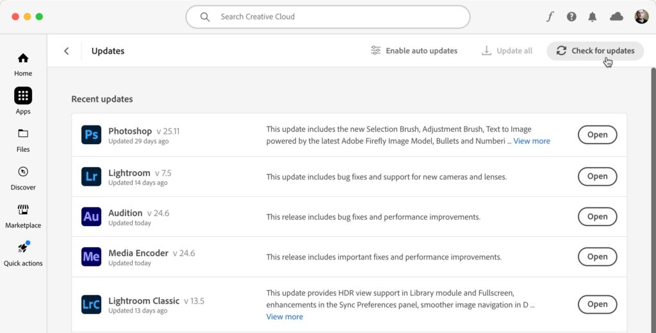View more of Photoshop update notes
656x333 pixels.
click(x=532, y=141)
